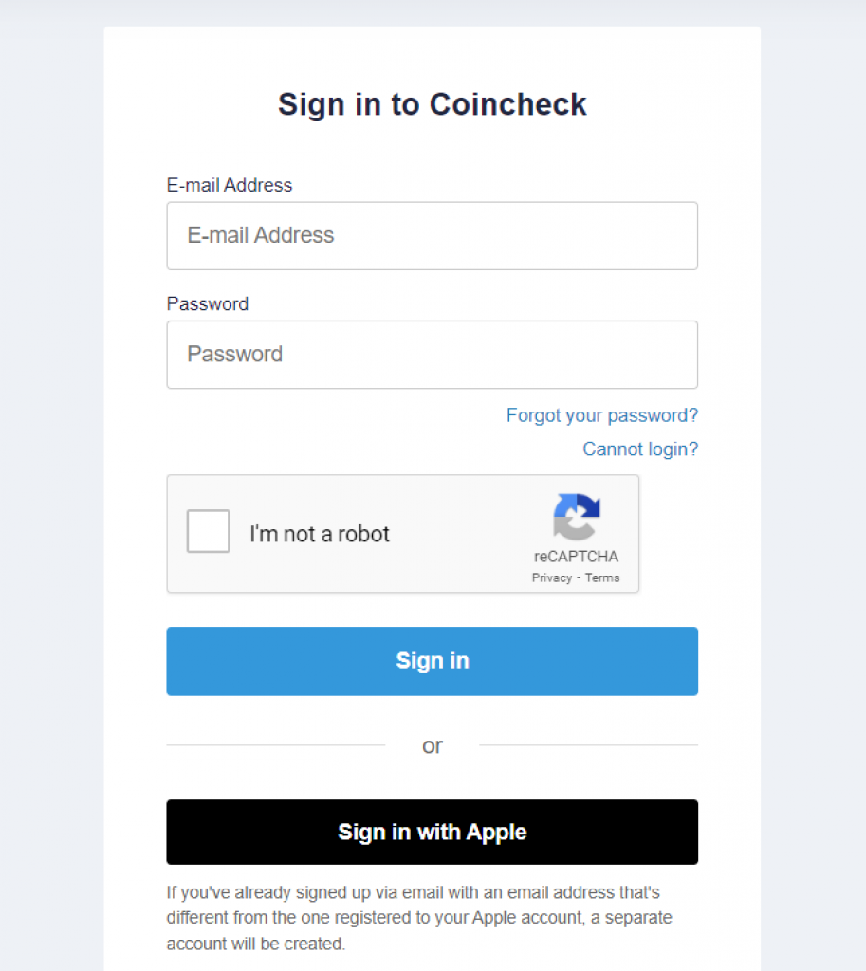Click the reCAPTCHA wordmark under the logo
Viewport: 866px width, 971px height.
[x=576, y=556]
